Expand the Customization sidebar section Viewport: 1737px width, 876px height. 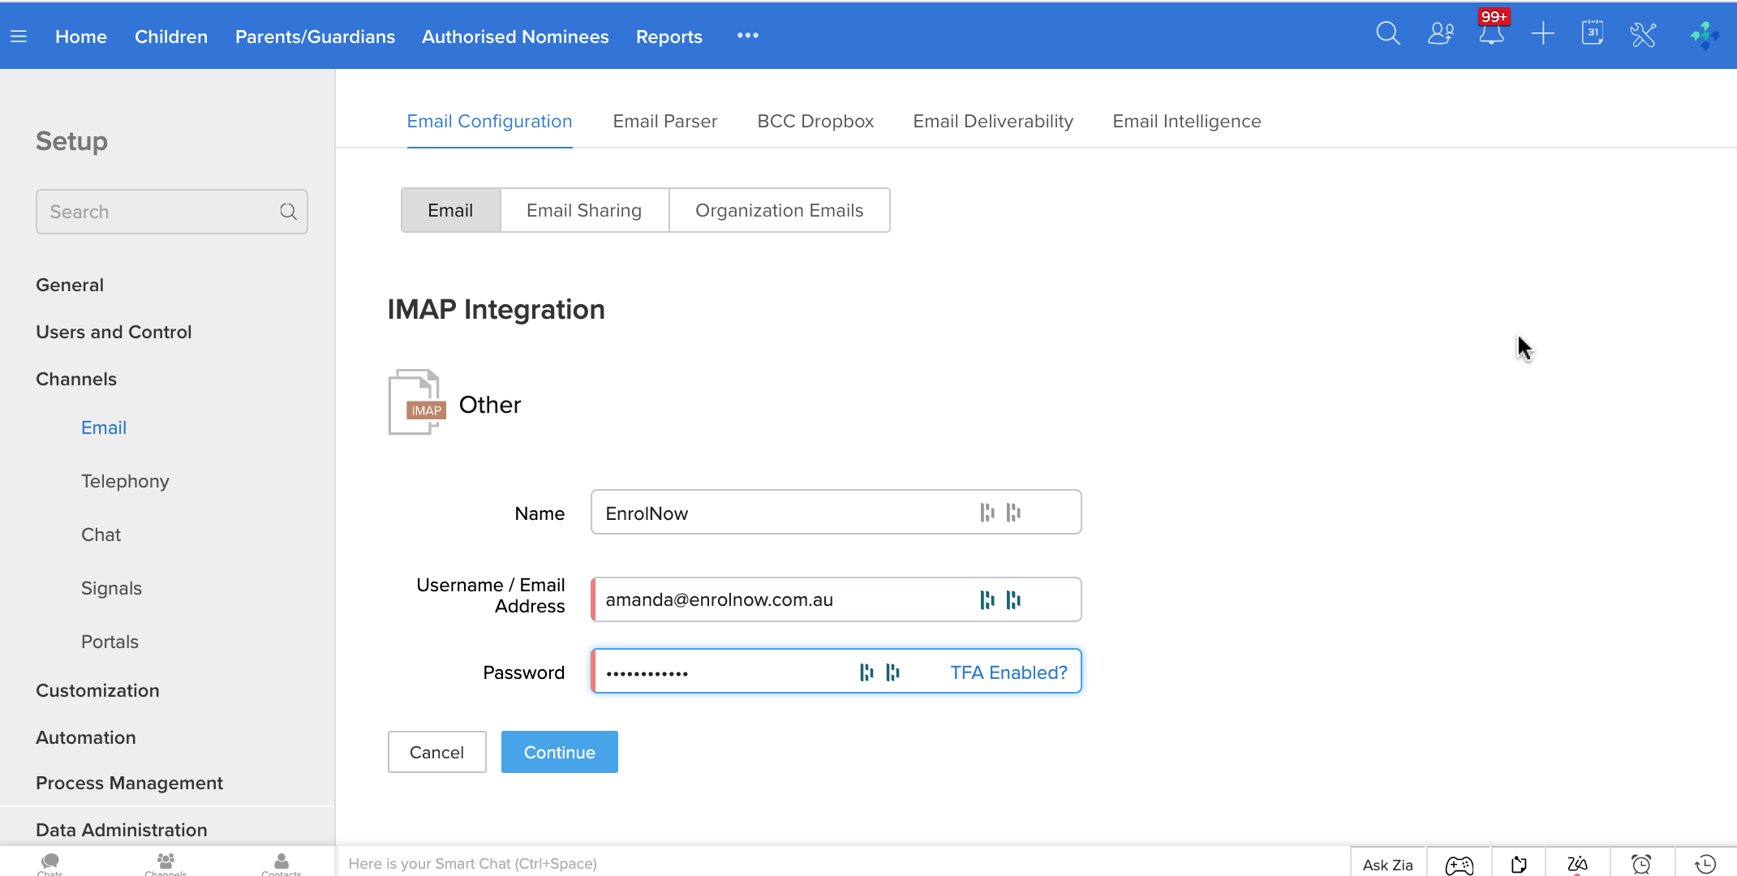[x=97, y=690]
